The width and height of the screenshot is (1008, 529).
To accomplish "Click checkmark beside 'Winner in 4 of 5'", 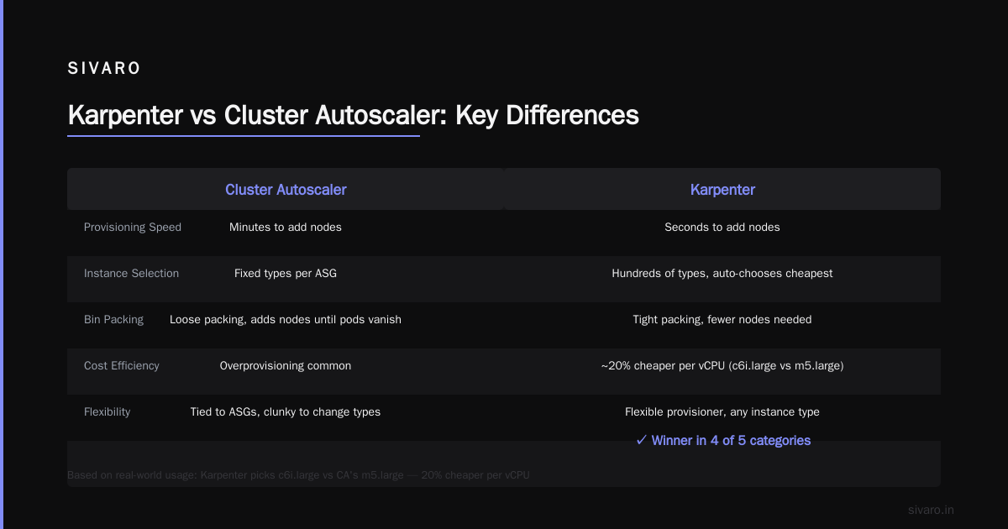I will tap(642, 440).
